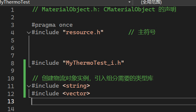Place cursor on blank line 6
The width and height of the screenshot is (196, 112).
point(112,48)
